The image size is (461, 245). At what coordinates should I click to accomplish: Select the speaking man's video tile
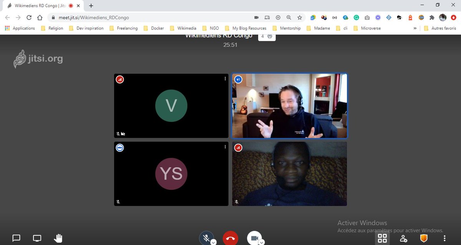[x=290, y=106]
